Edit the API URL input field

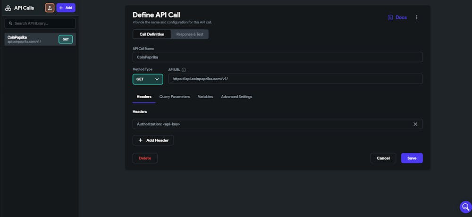click(x=295, y=79)
